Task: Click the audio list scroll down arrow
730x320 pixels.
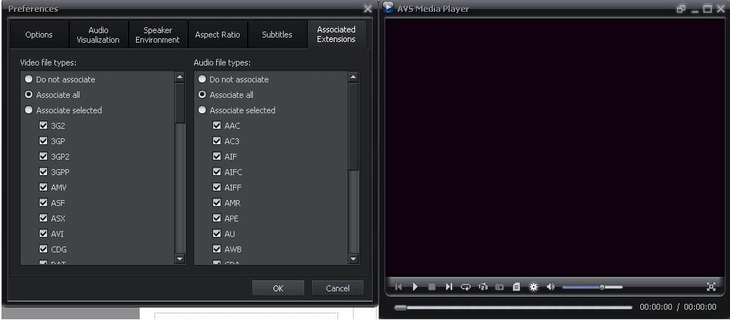Action: pos(353,258)
